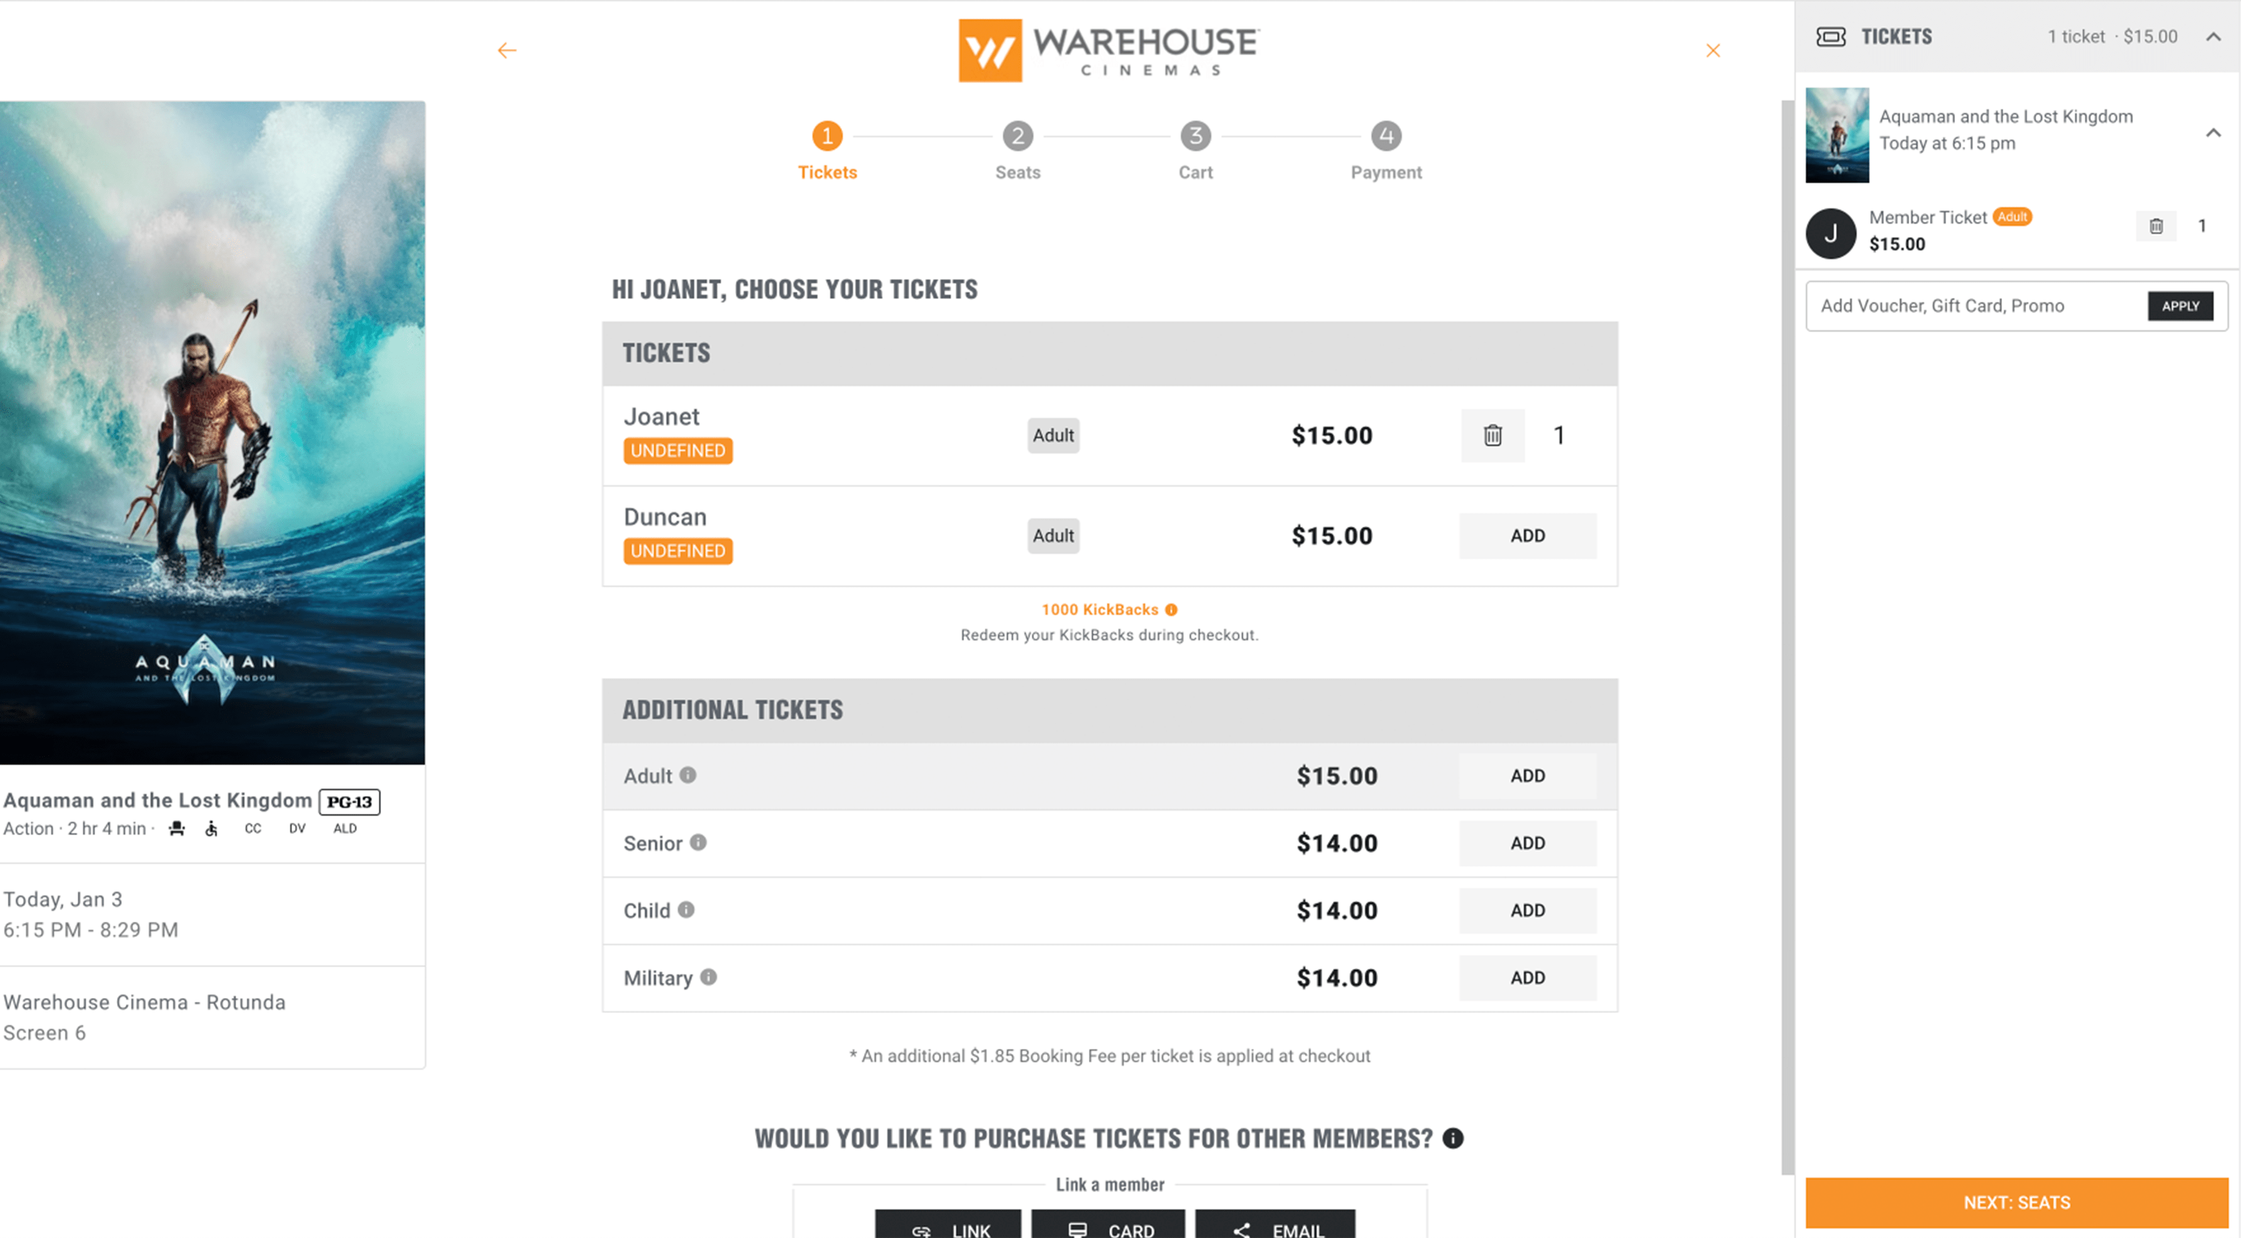Add a Military ticket
The image size is (2241, 1238).
click(1528, 978)
